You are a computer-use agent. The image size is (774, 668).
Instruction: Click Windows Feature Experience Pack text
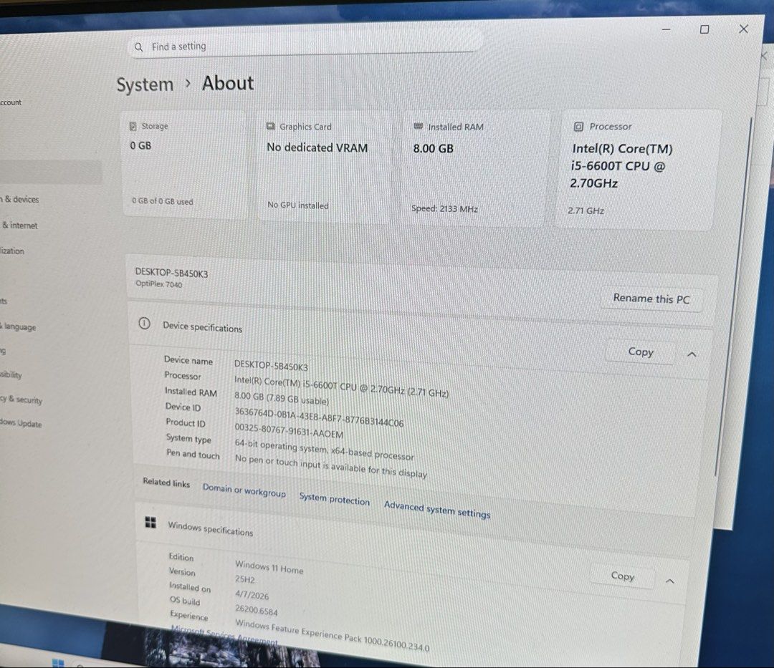(333, 634)
